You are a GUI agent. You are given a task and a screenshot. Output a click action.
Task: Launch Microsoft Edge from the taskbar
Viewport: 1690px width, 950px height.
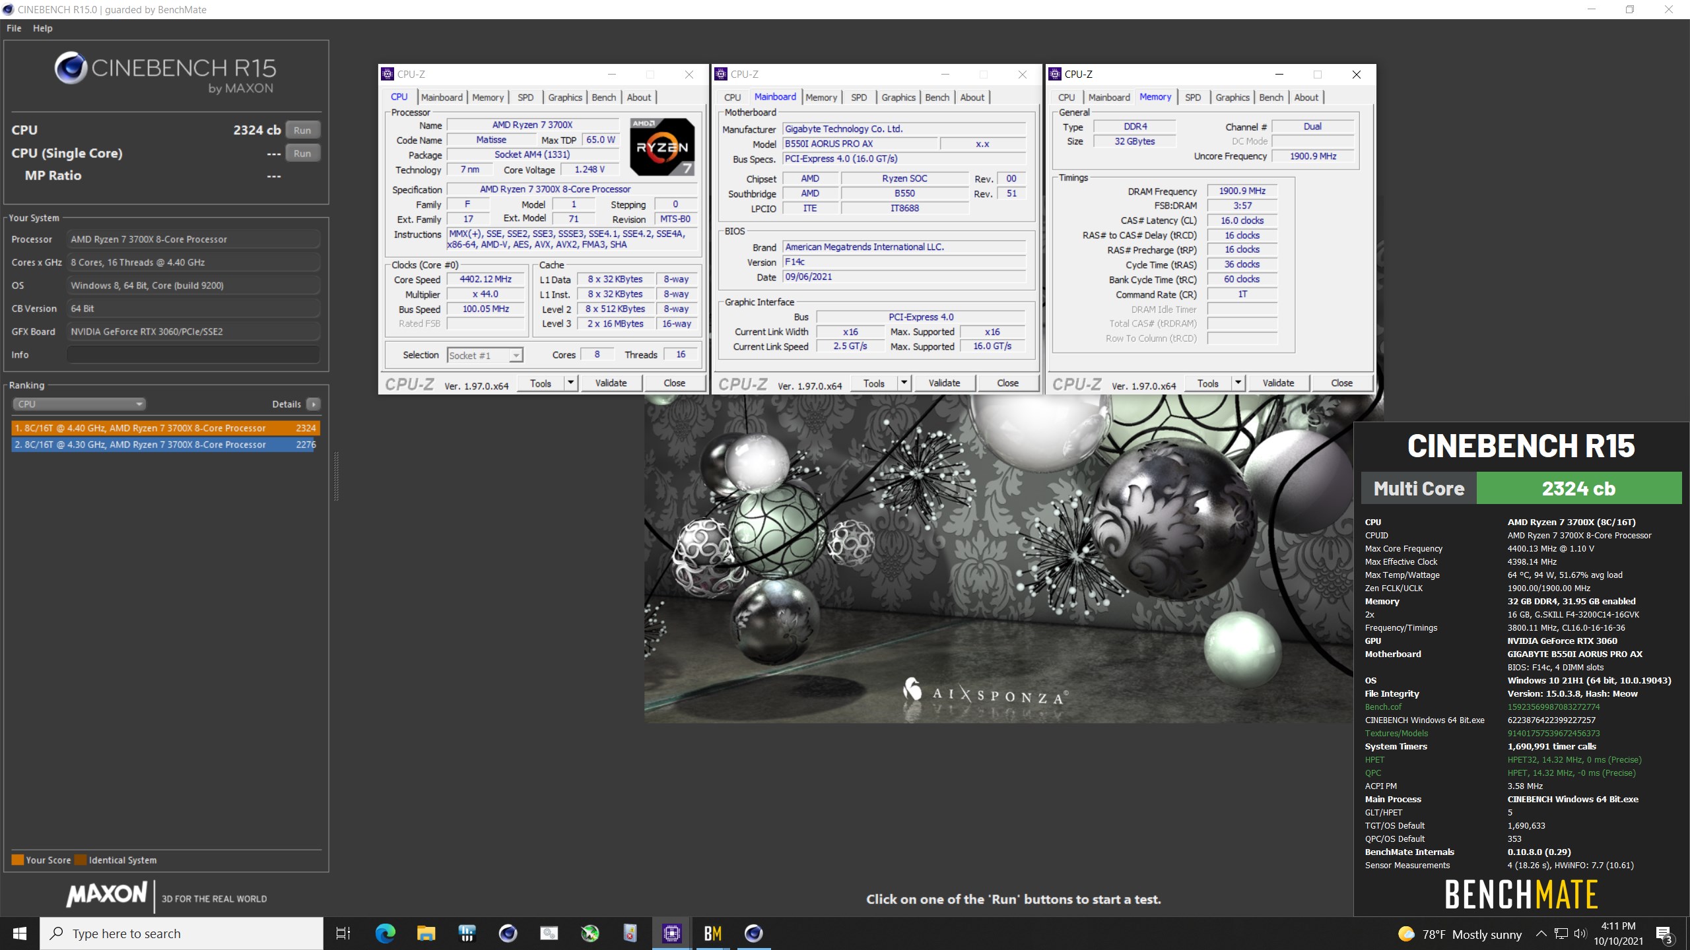385,933
